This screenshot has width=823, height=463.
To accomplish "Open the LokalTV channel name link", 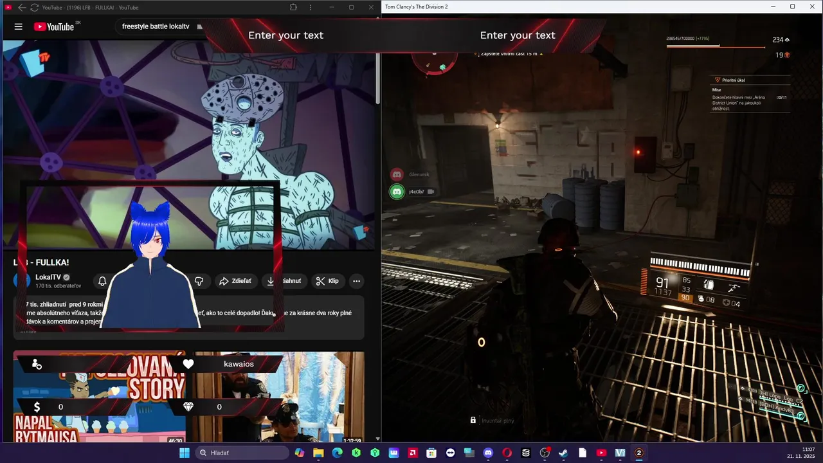I will (48, 277).
